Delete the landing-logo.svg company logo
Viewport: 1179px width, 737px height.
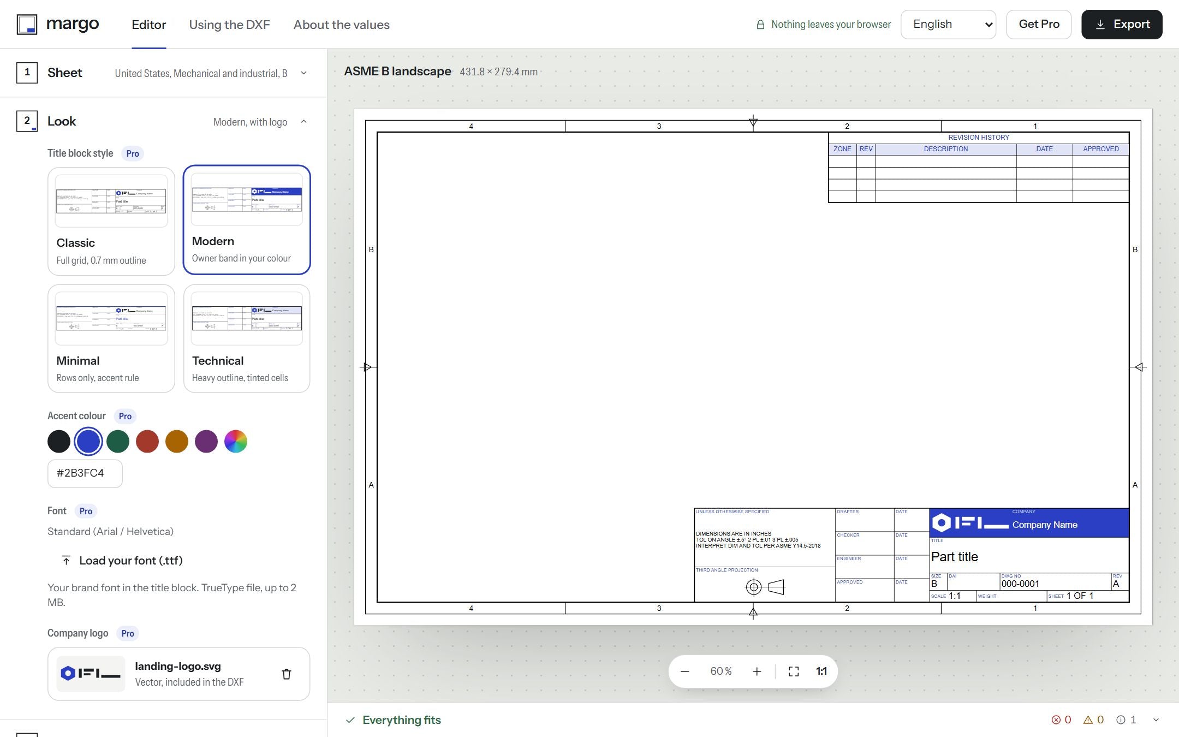pyautogui.click(x=286, y=674)
